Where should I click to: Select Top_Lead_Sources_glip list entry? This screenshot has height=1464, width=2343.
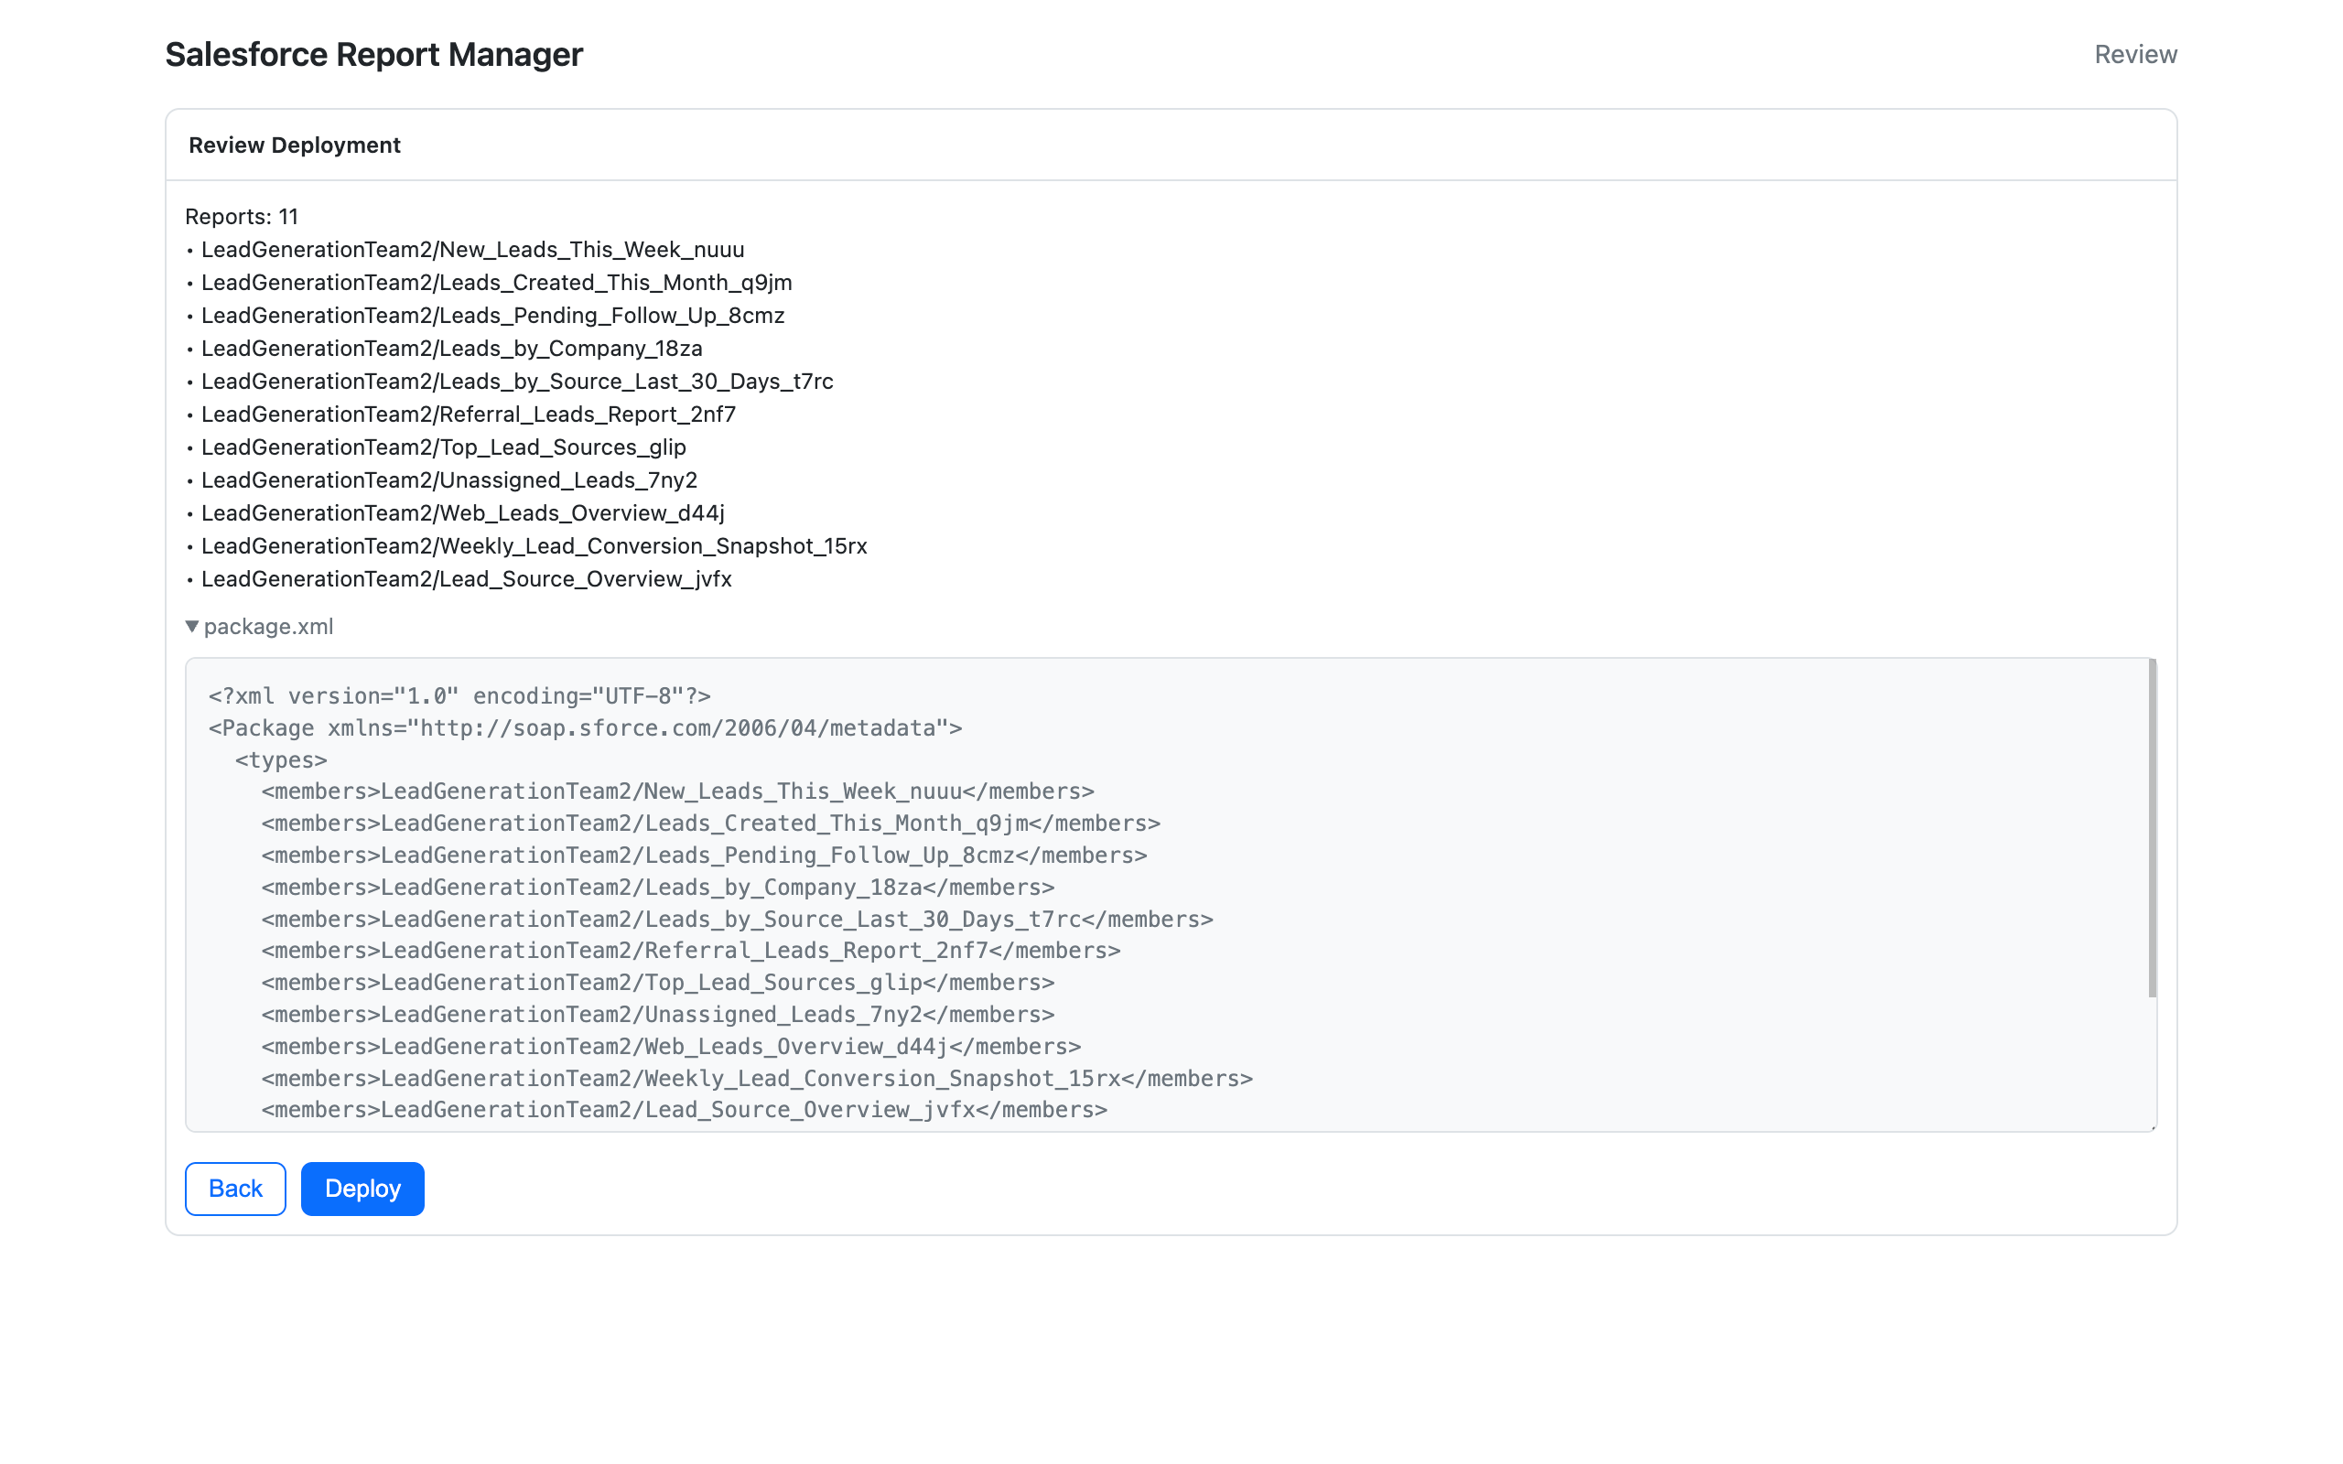point(443,447)
